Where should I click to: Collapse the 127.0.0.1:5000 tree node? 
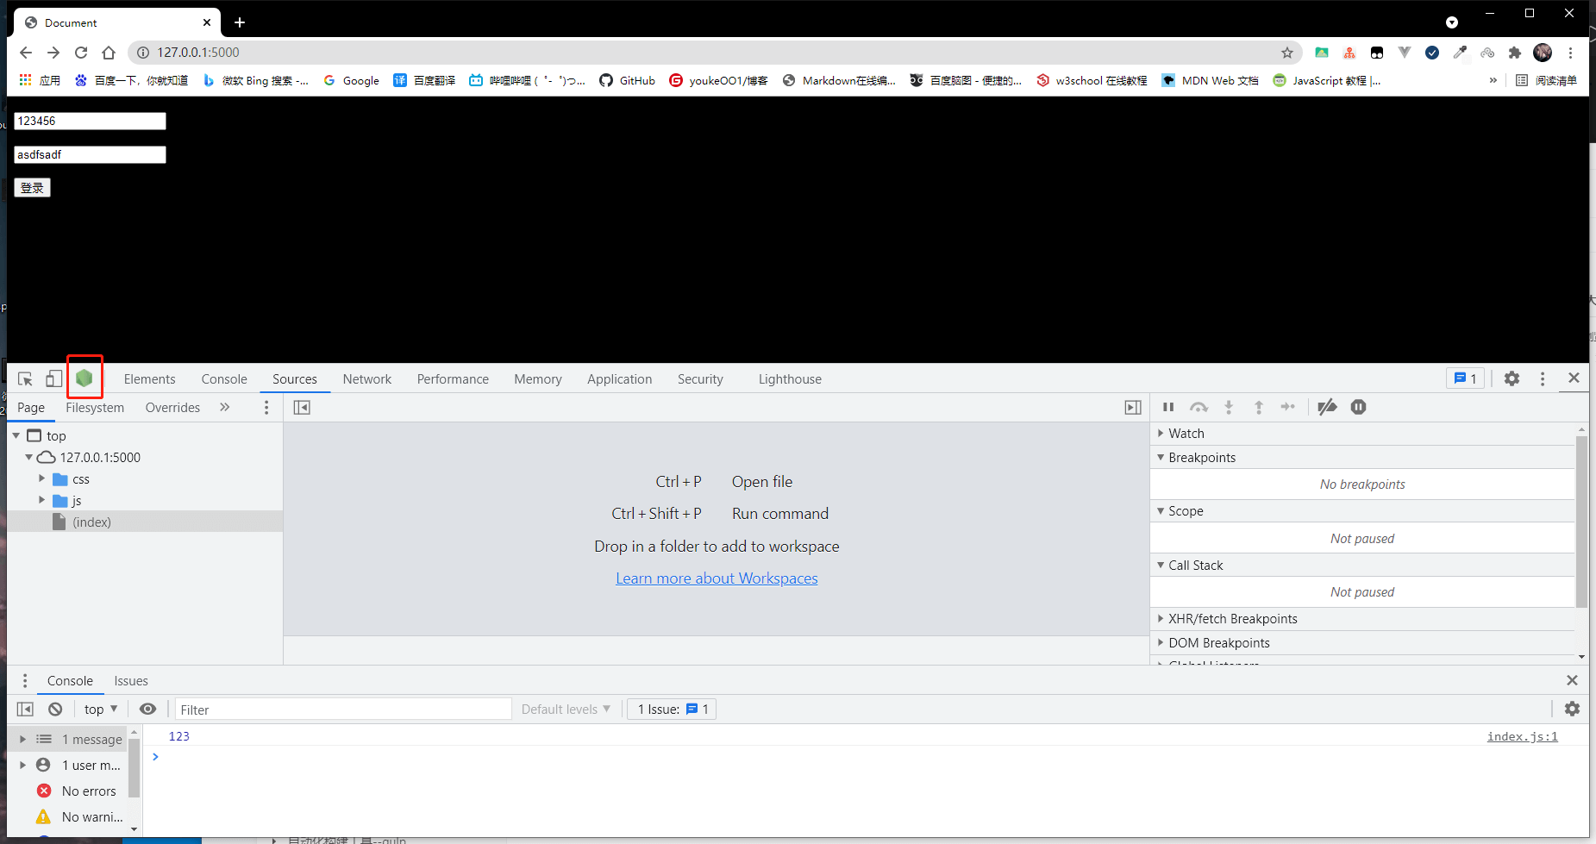click(28, 458)
